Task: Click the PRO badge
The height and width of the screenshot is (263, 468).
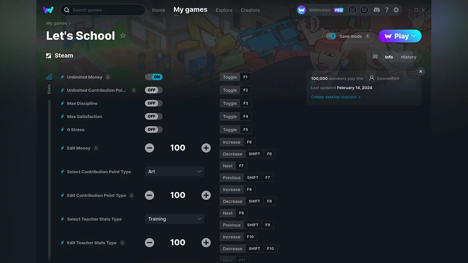Action: pyautogui.click(x=339, y=10)
